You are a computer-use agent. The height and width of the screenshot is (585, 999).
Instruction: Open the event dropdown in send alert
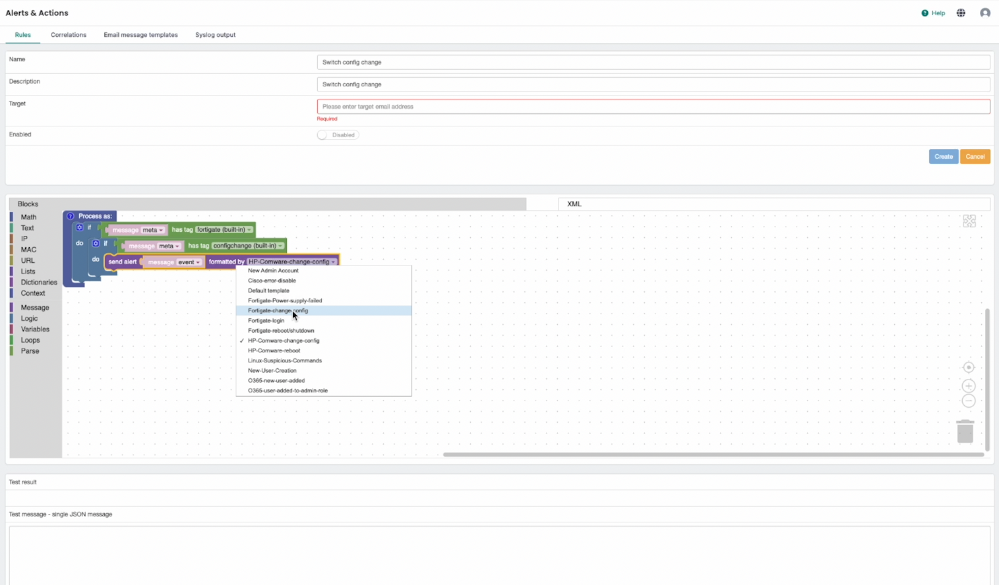189,262
